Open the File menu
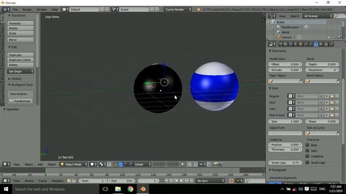 pos(16,10)
